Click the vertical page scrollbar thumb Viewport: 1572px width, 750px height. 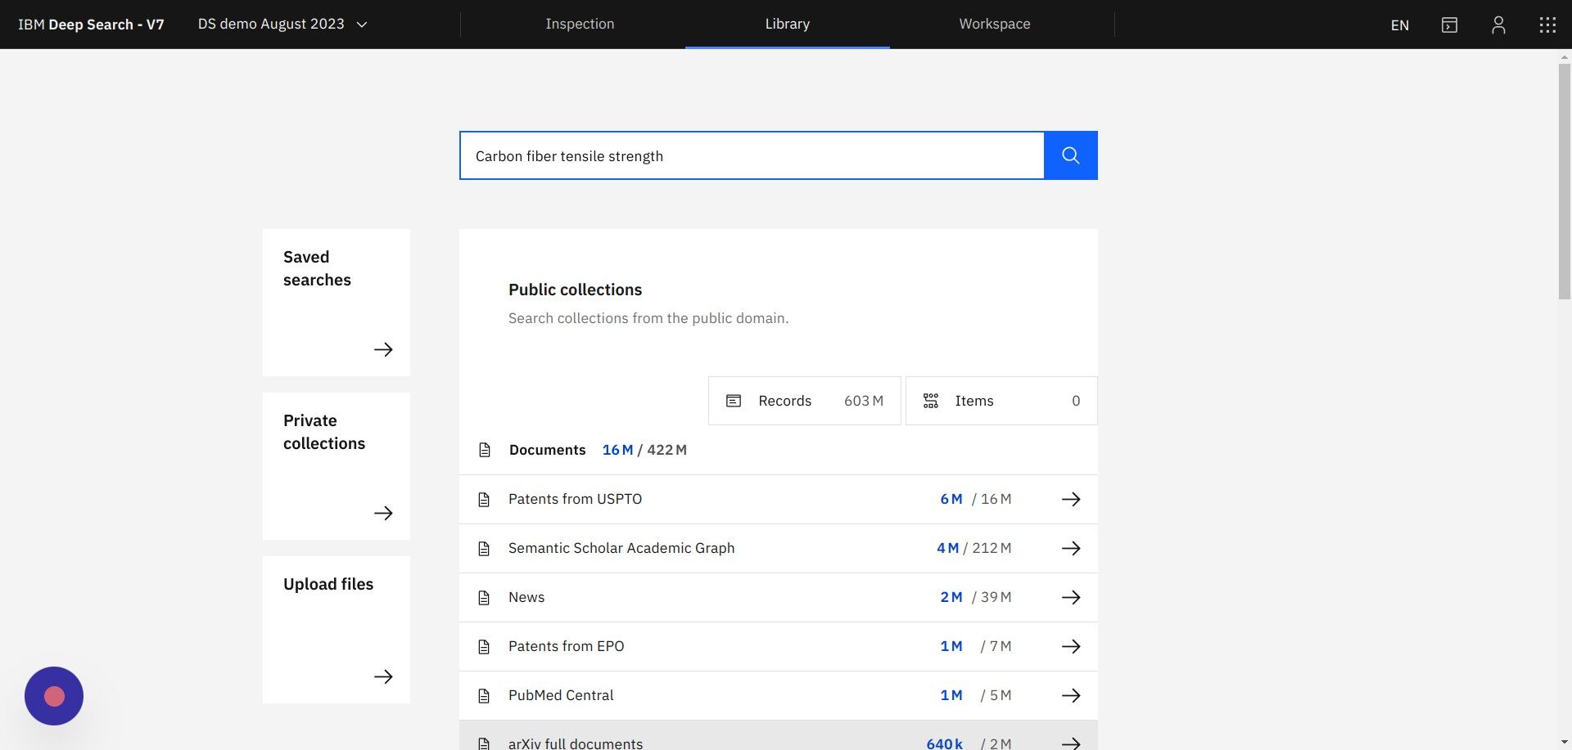[x=1565, y=181]
